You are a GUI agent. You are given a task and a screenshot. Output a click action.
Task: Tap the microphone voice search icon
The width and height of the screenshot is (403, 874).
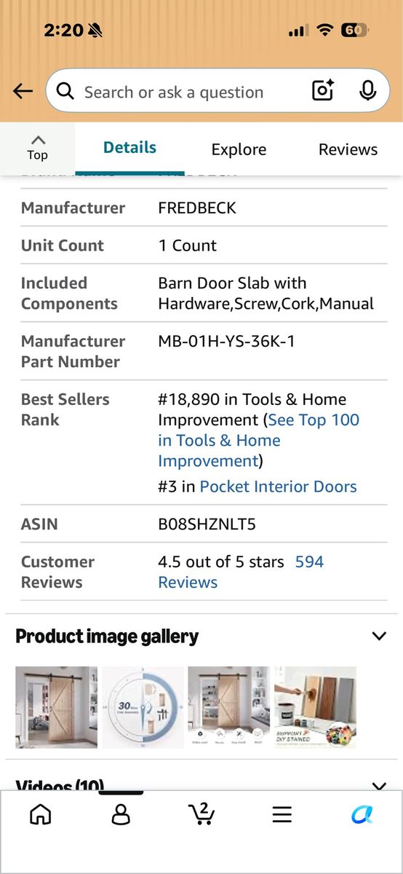coord(367,91)
